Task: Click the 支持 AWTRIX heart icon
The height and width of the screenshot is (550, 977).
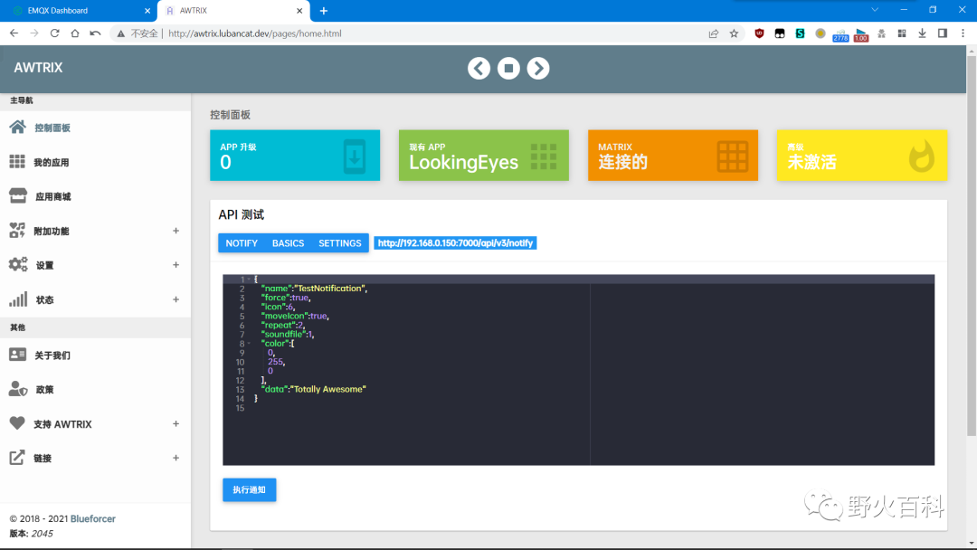Action: point(17,423)
